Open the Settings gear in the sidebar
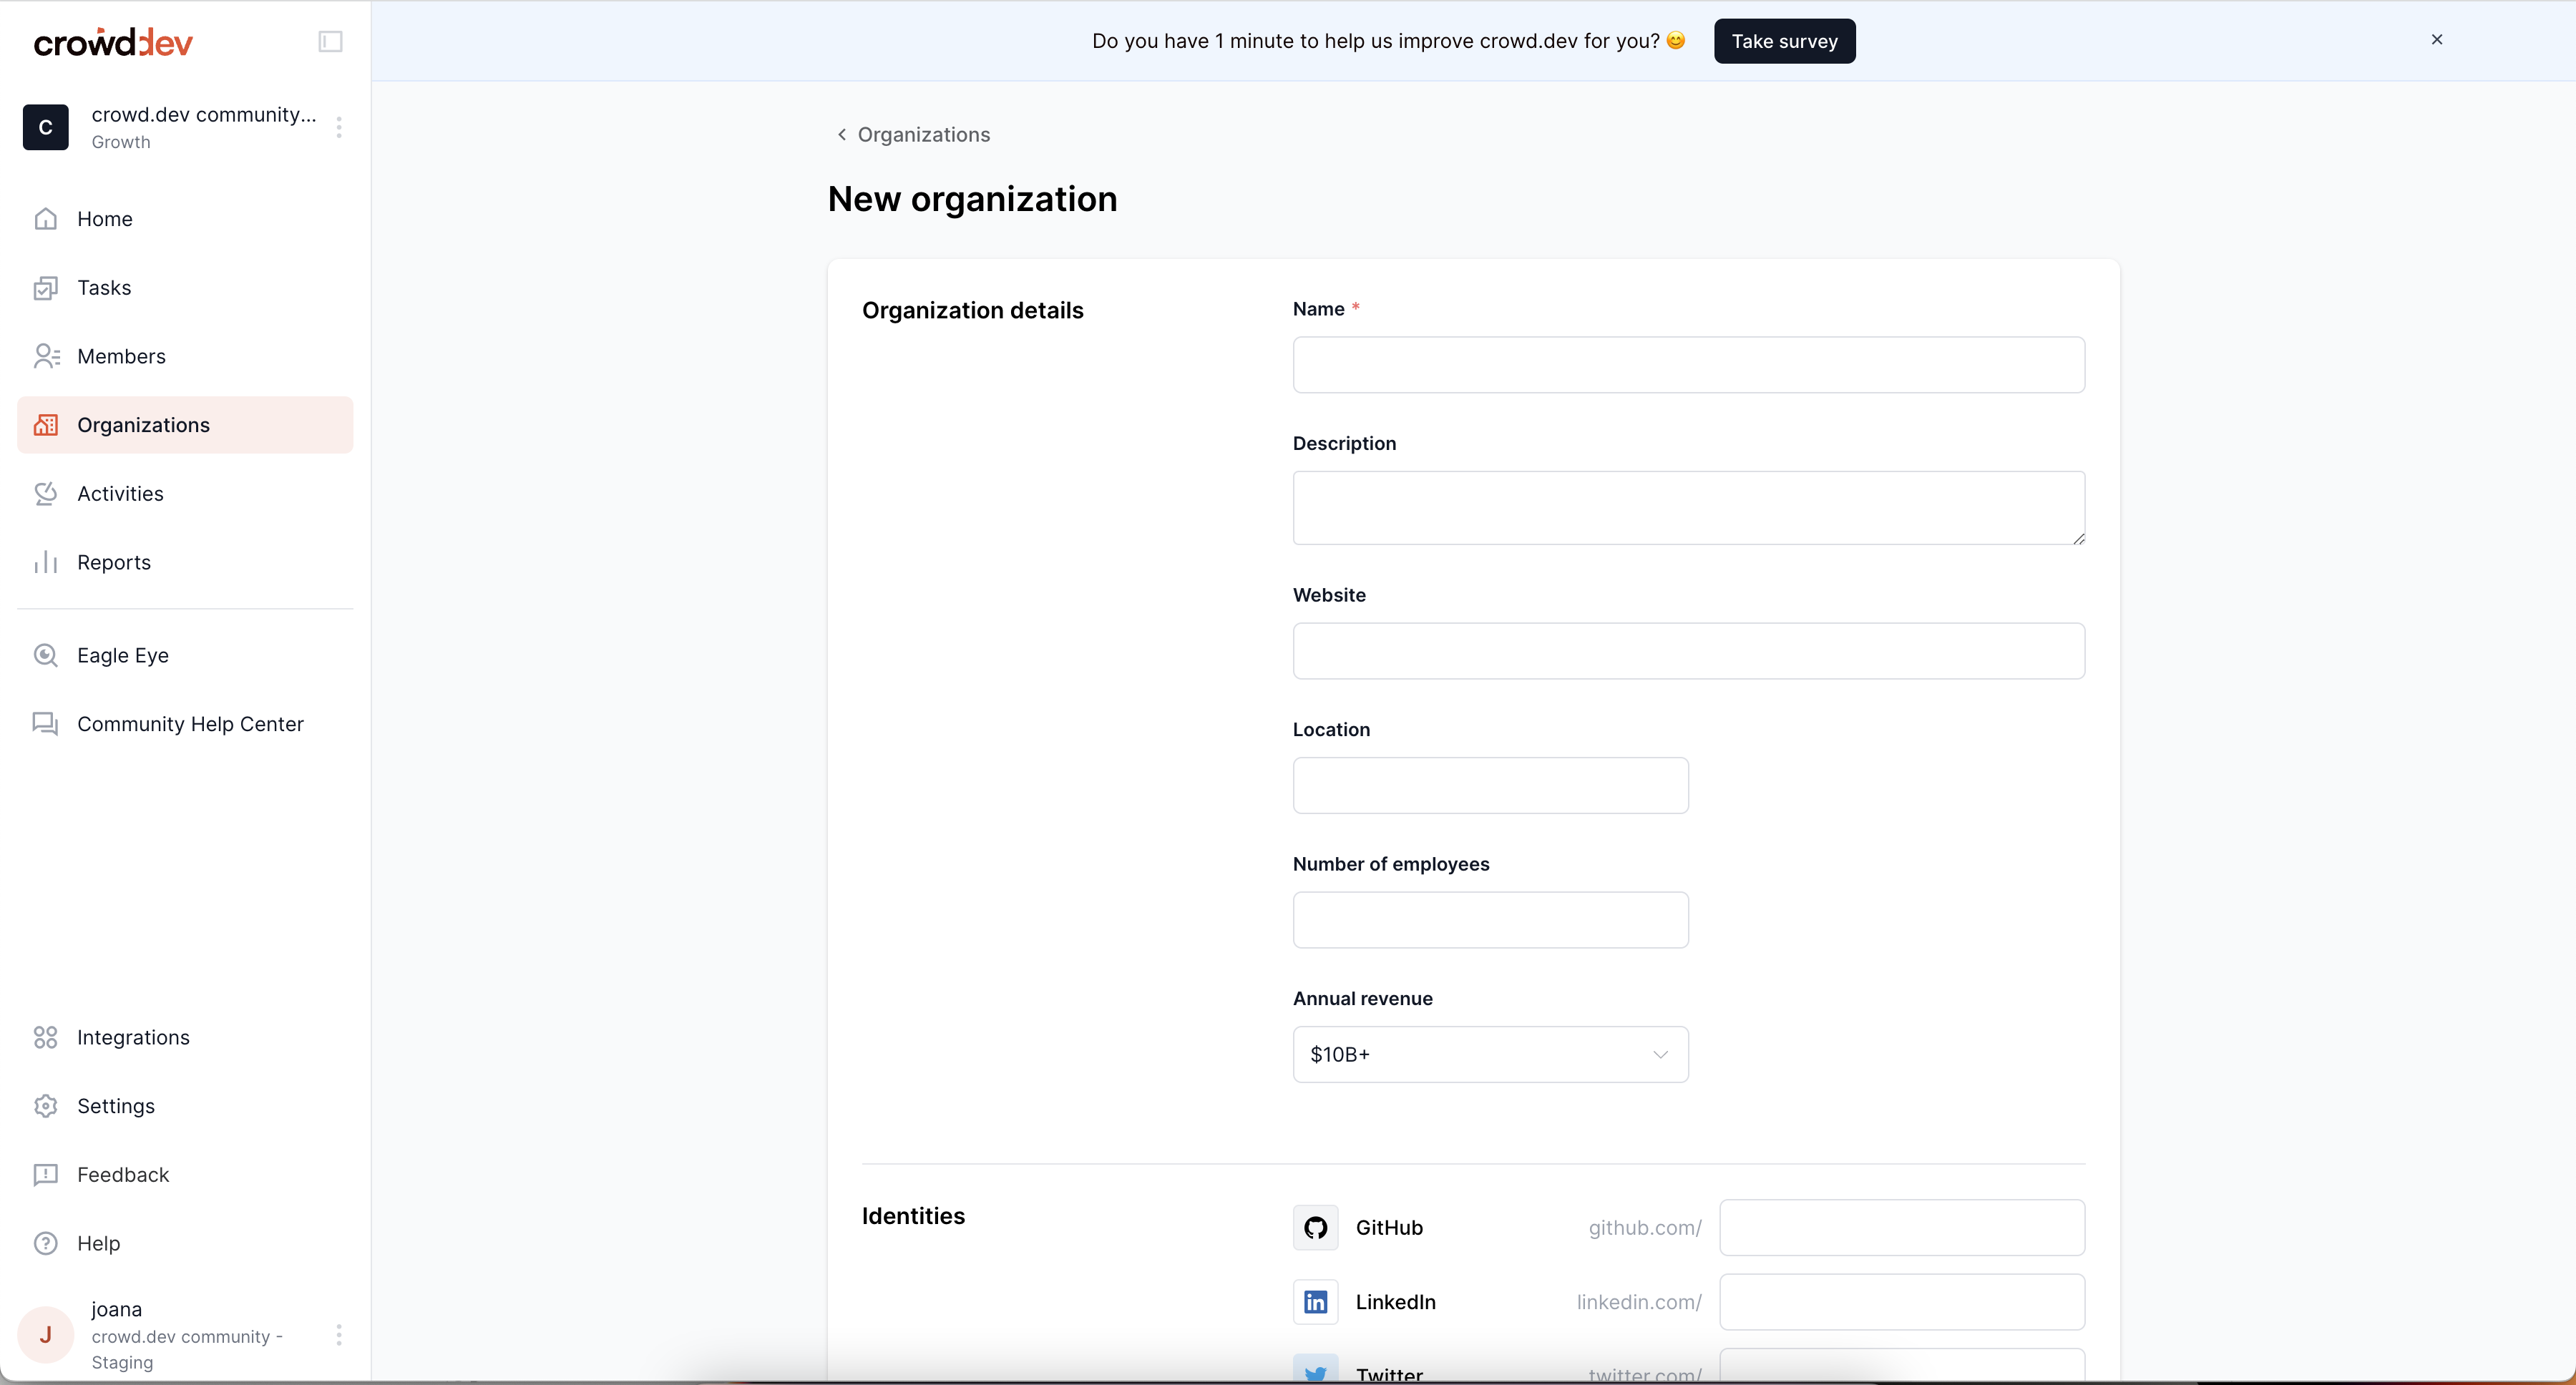 [x=46, y=1106]
